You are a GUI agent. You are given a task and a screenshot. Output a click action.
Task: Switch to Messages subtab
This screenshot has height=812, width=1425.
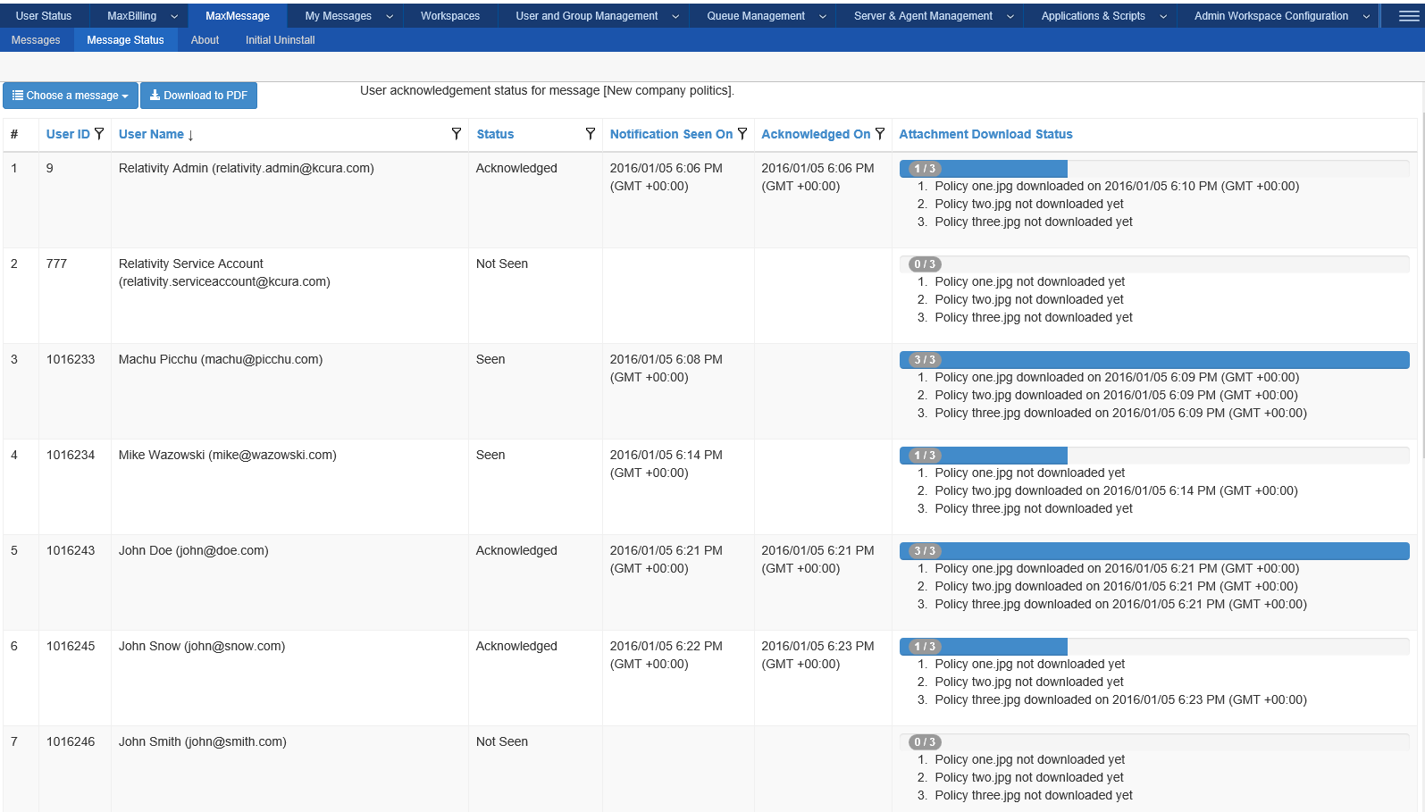[x=36, y=40]
